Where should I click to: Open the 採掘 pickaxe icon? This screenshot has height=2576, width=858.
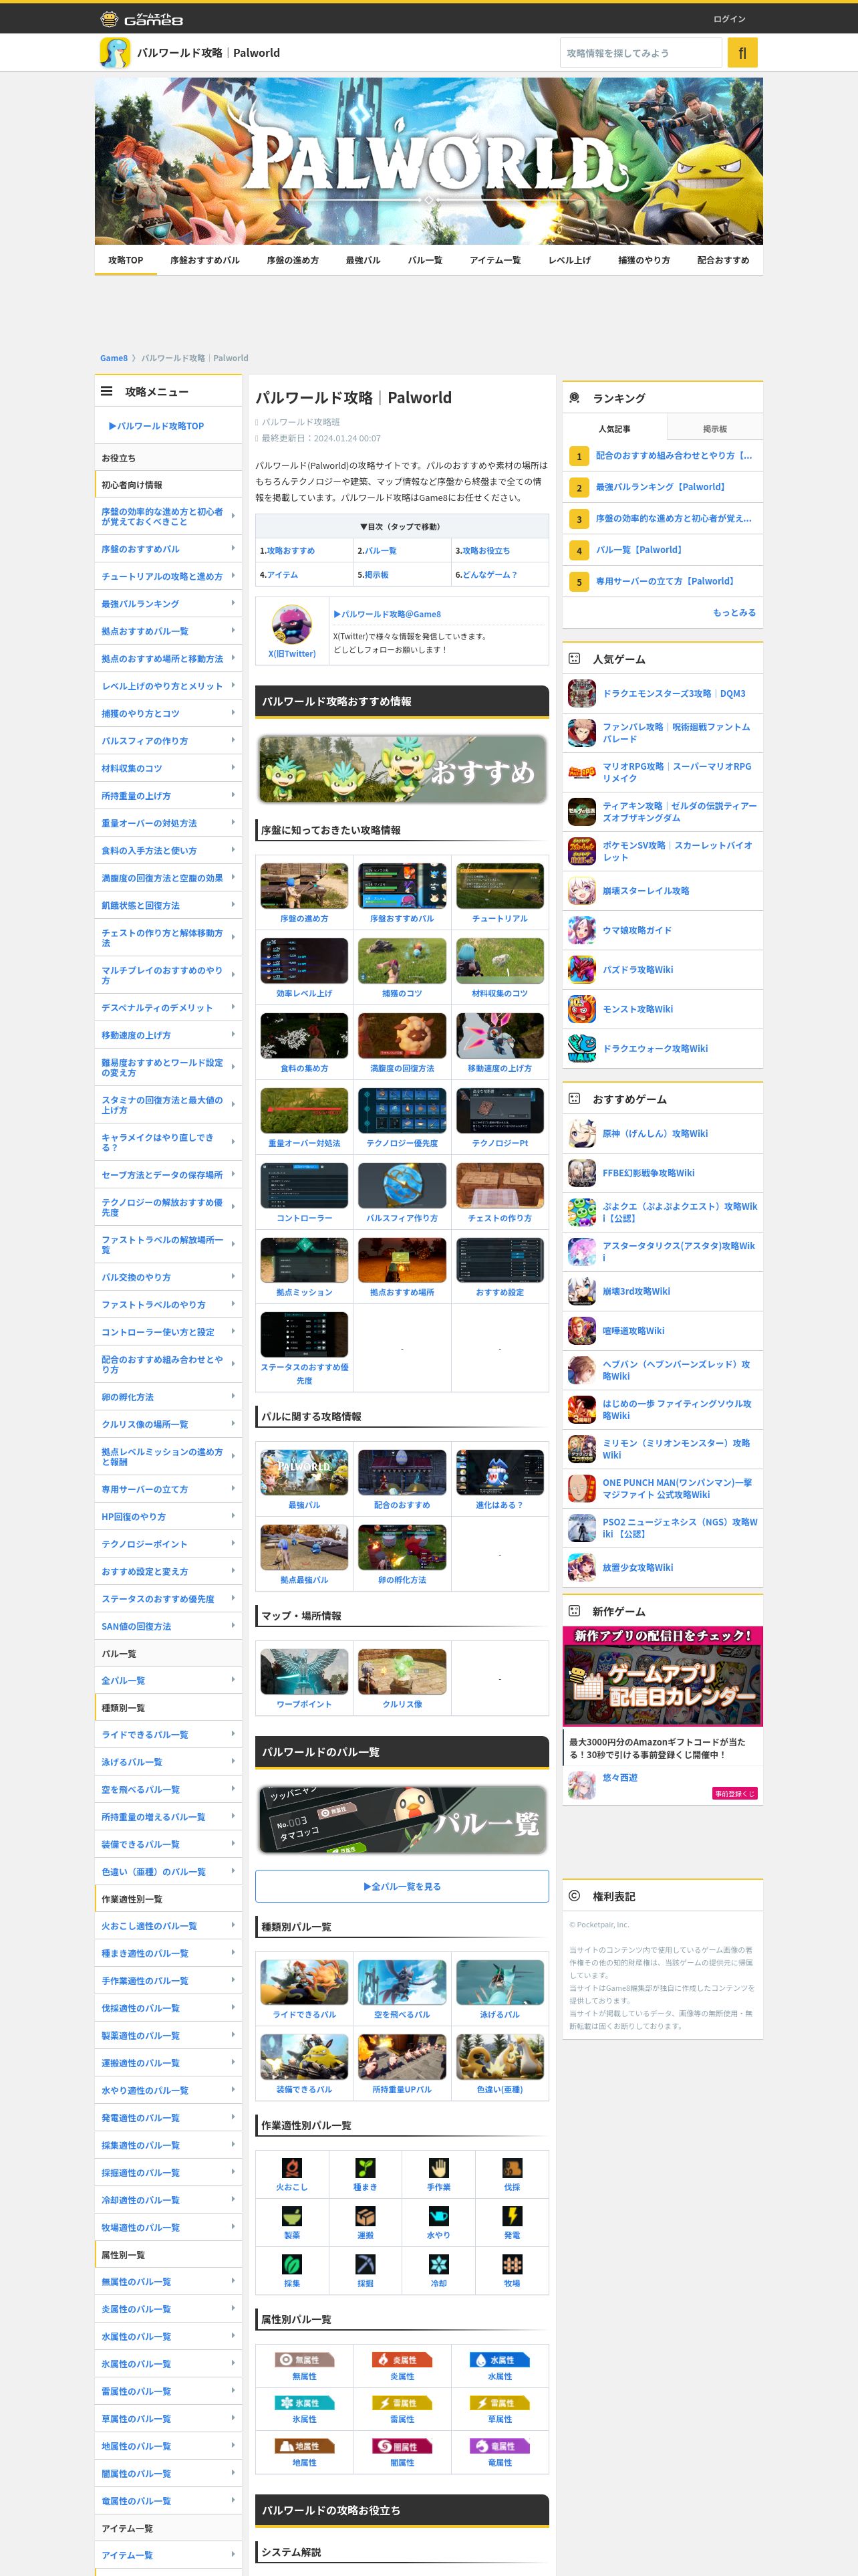coord(366,2264)
